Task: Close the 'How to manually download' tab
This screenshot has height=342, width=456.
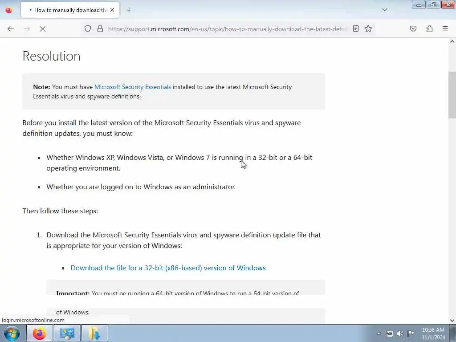Action: pyautogui.click(x=112, y=10)
